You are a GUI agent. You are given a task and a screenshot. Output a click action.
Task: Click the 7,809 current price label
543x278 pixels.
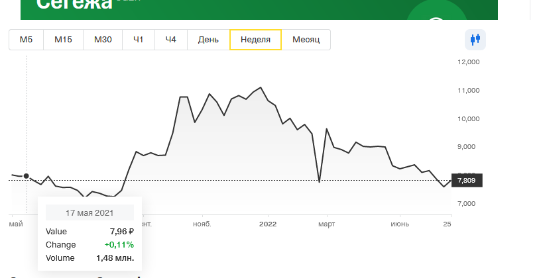(x=467, y=180)
